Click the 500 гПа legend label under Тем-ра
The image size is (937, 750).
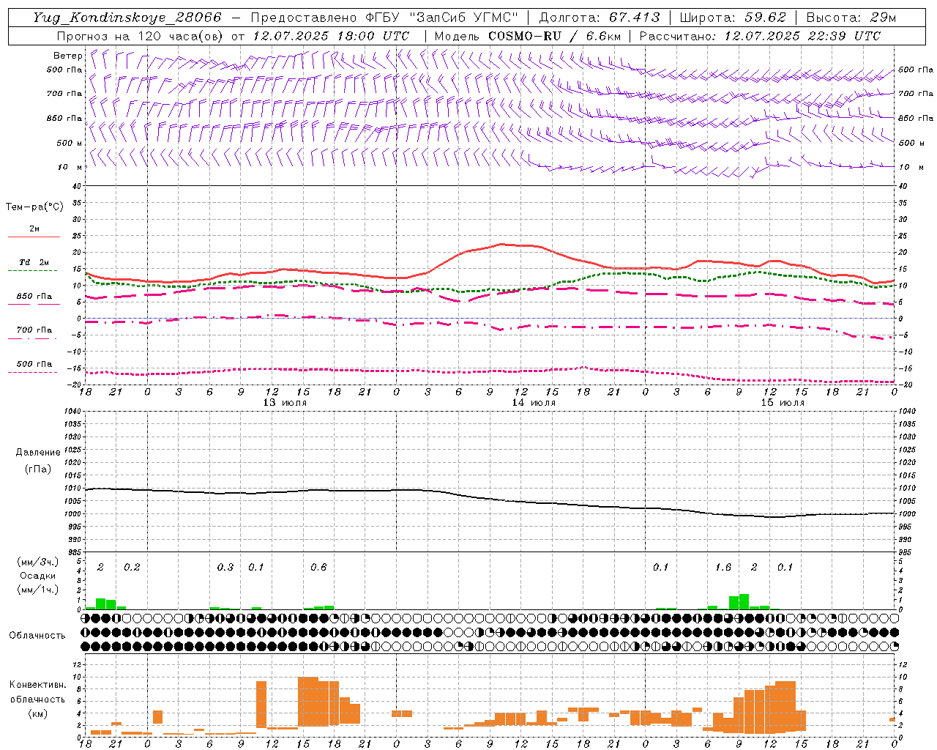click(34, 364)
